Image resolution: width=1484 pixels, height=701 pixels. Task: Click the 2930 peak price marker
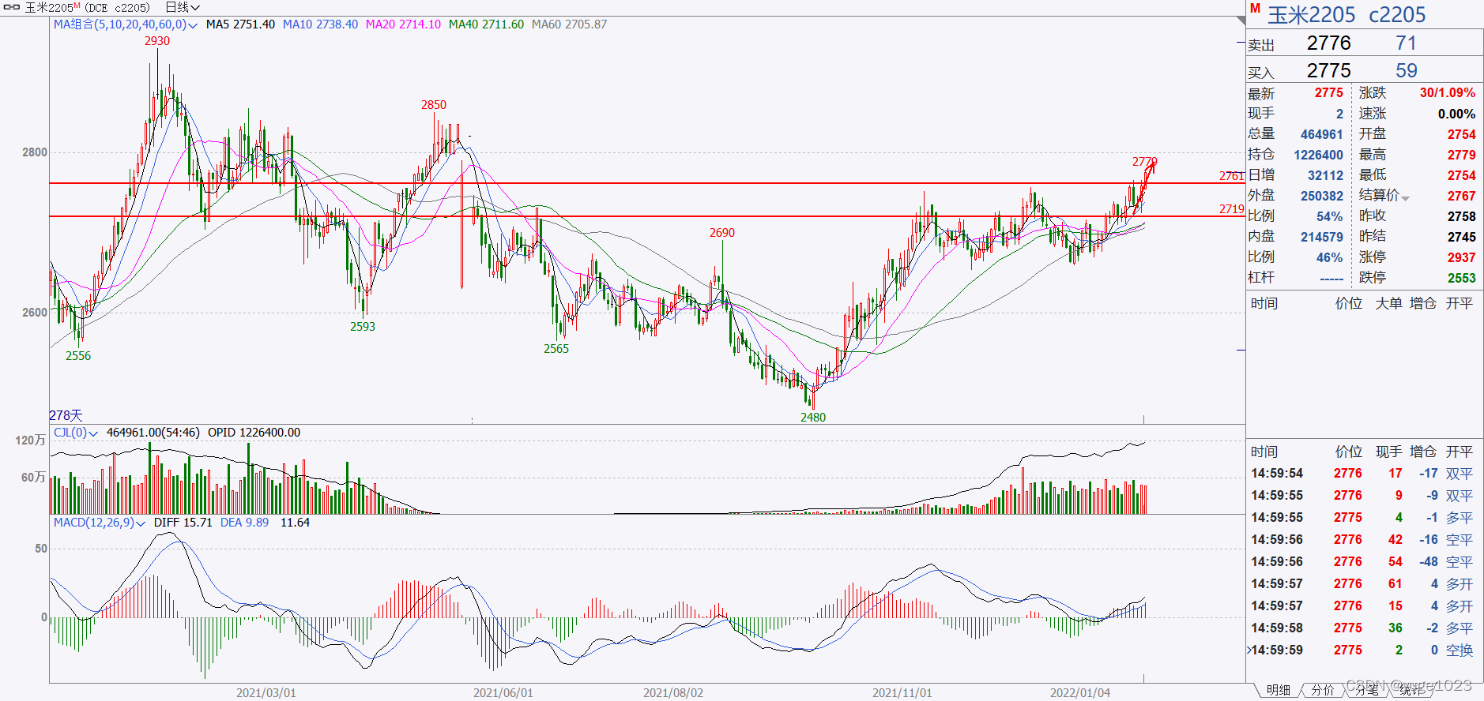pyautogui.click(x=156, y=41)
